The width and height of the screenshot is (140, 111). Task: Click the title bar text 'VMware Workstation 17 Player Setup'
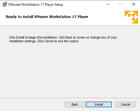(x=36, y=5)
